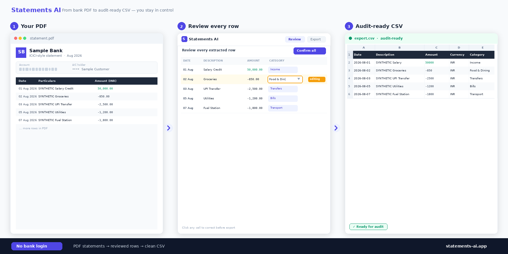This screenshot has height=254, width=508.
Task: Select spreadsheet column B header
Action: point(399,48)
